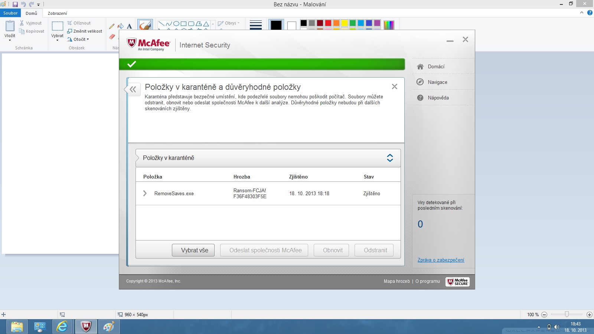Image resolution: width=594 pixels, height=334 pixels.
Task: Close the quarantine panel with the X
Action: (395, 86)
